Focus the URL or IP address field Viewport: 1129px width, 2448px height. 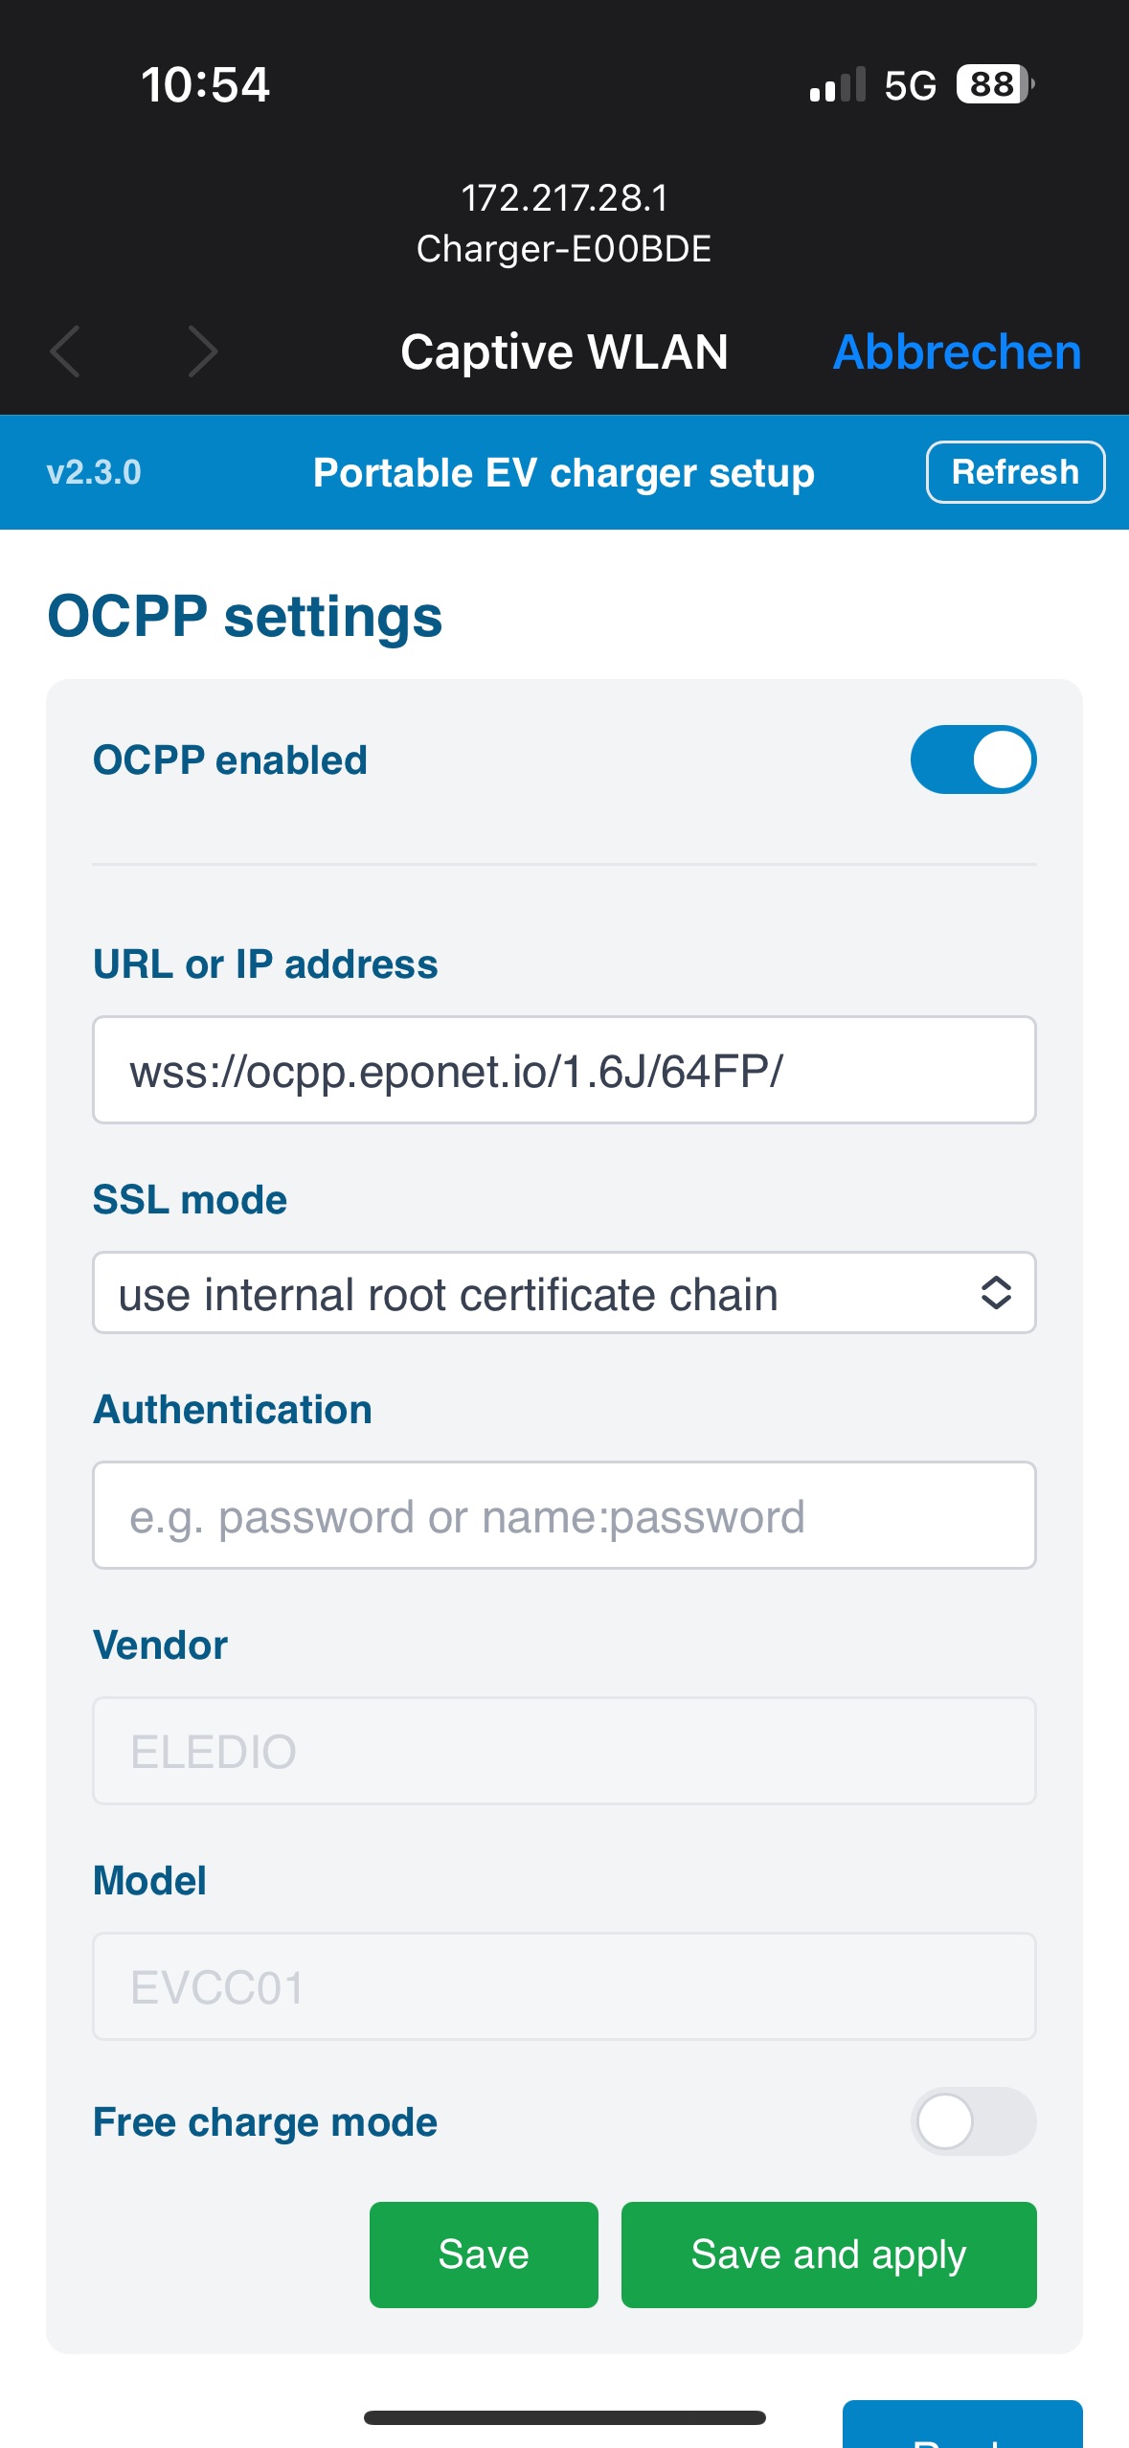coord(564,1070)
